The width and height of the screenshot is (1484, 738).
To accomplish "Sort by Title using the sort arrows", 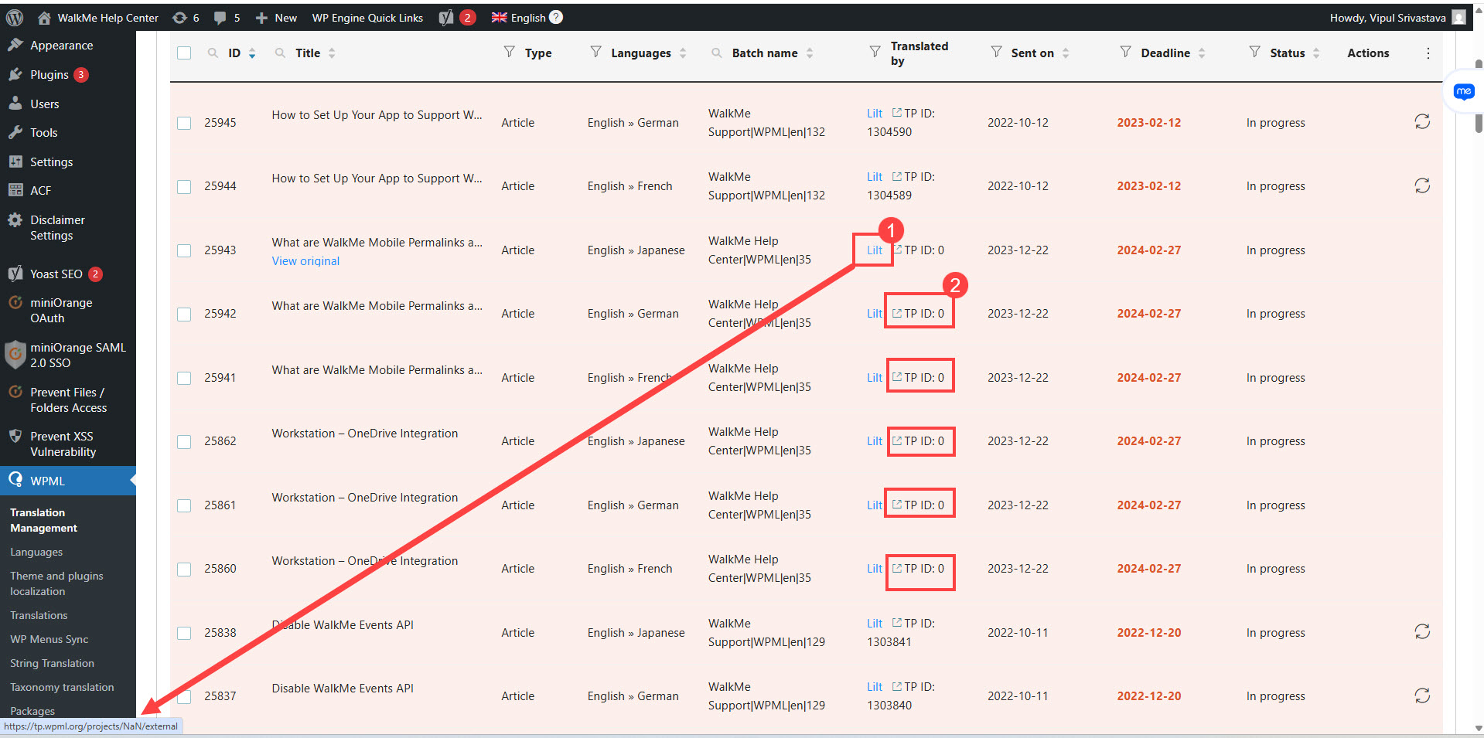I will tap(332, 53).
